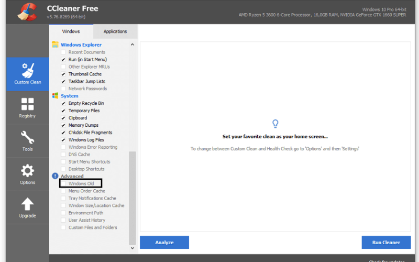Enable the DNS Cache checkbox
Image resolution: width=419 pixels, height=262 pixels.
[63, 154]
